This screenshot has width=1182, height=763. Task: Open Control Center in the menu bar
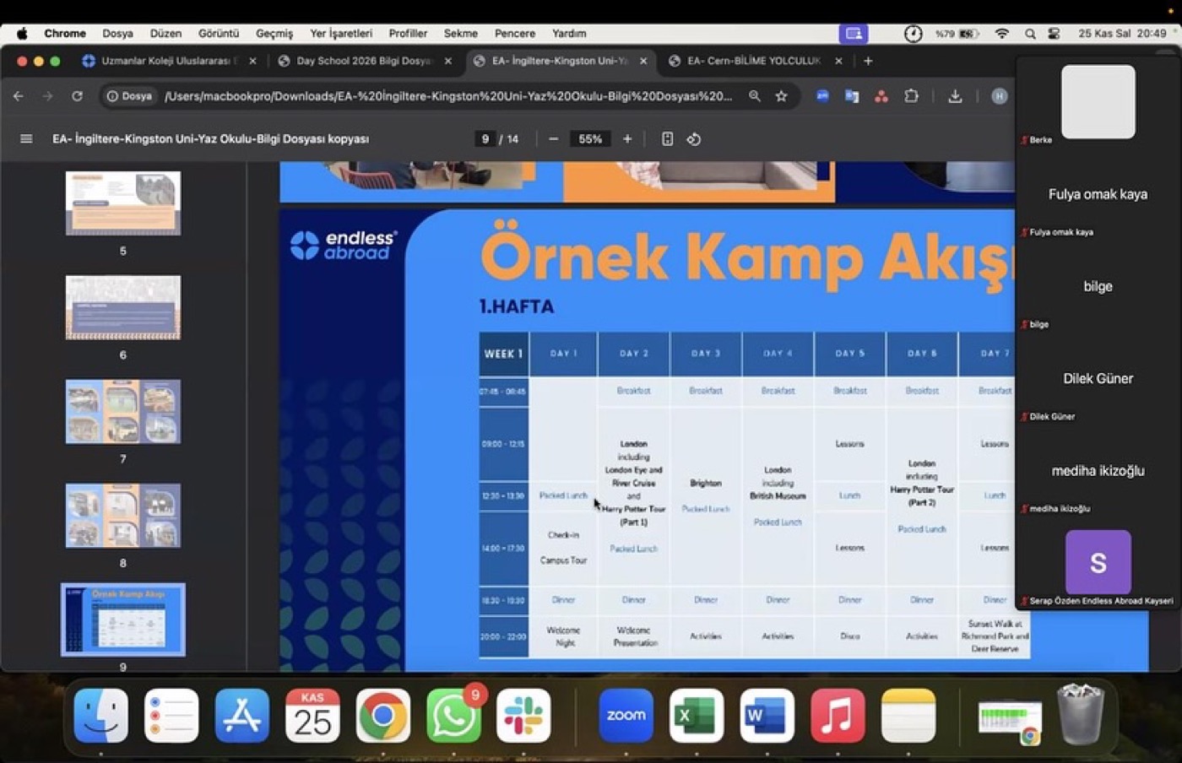[1055, 34]
